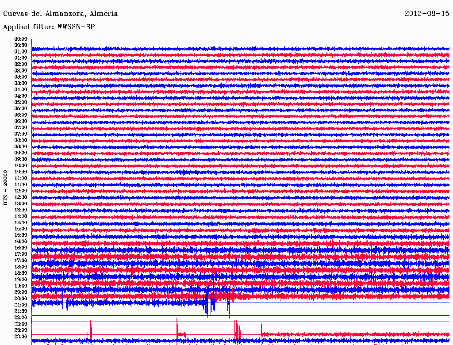
Task: Click the station title "Cuevas del Almanzora, Almeria"
Action: pos(60,14)
